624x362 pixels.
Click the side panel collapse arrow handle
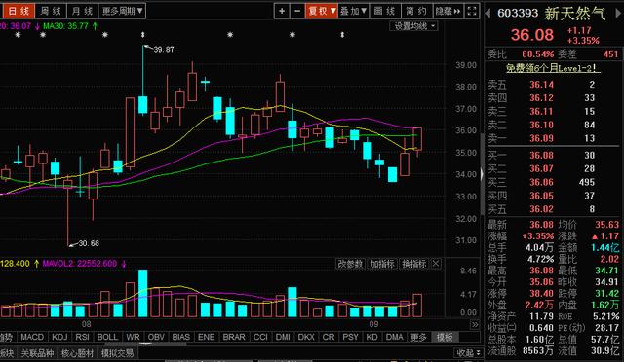tap(482, 174)
